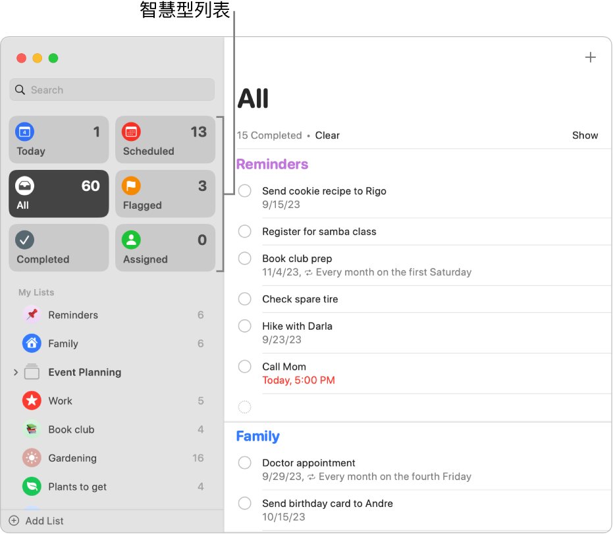This screenshot has width=613, height=534.
Task: Click the Search field
Action: tap(112, 90)
